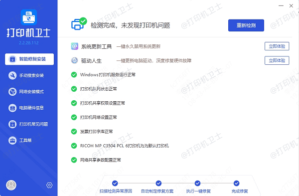This screenshot has height=196, width=299.
Task: Click text 发票打印字库正常
Action: point(96,132)
